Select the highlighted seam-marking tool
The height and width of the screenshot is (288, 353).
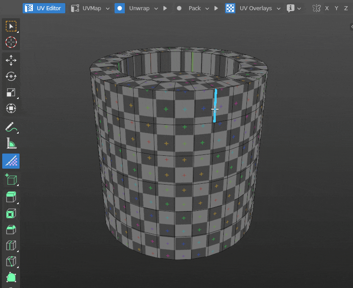click(11, 161)
